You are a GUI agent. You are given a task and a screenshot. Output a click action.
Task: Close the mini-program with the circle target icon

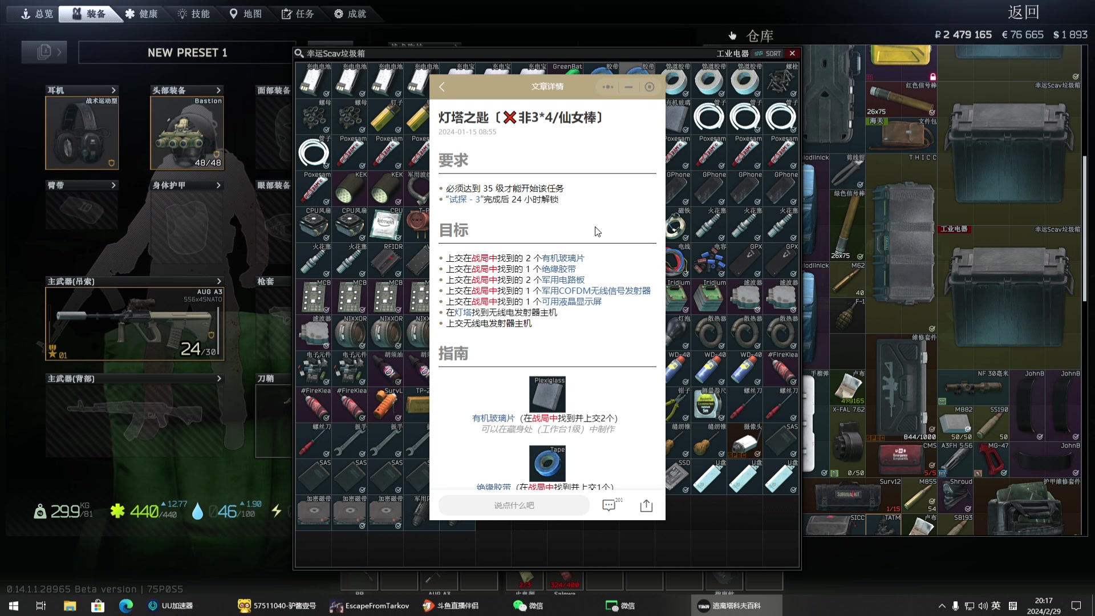(x=650, y=87)
